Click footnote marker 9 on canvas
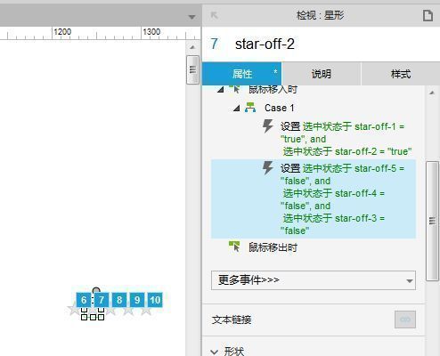 137,300
